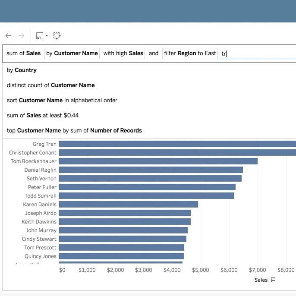This screenshot has width=296, height=296.
Task: Choose 'distinct count of Customer Name' suggestion
Action: 51,85
